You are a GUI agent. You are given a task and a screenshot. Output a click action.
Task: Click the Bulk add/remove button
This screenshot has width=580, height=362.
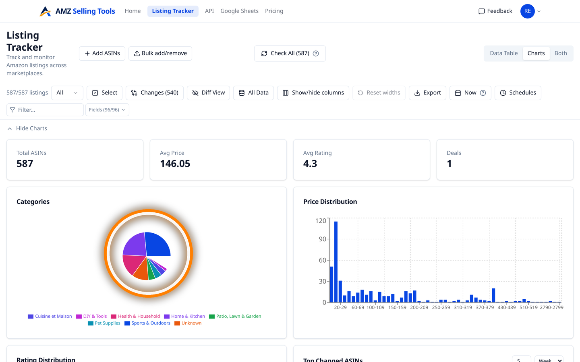point(160,53)
